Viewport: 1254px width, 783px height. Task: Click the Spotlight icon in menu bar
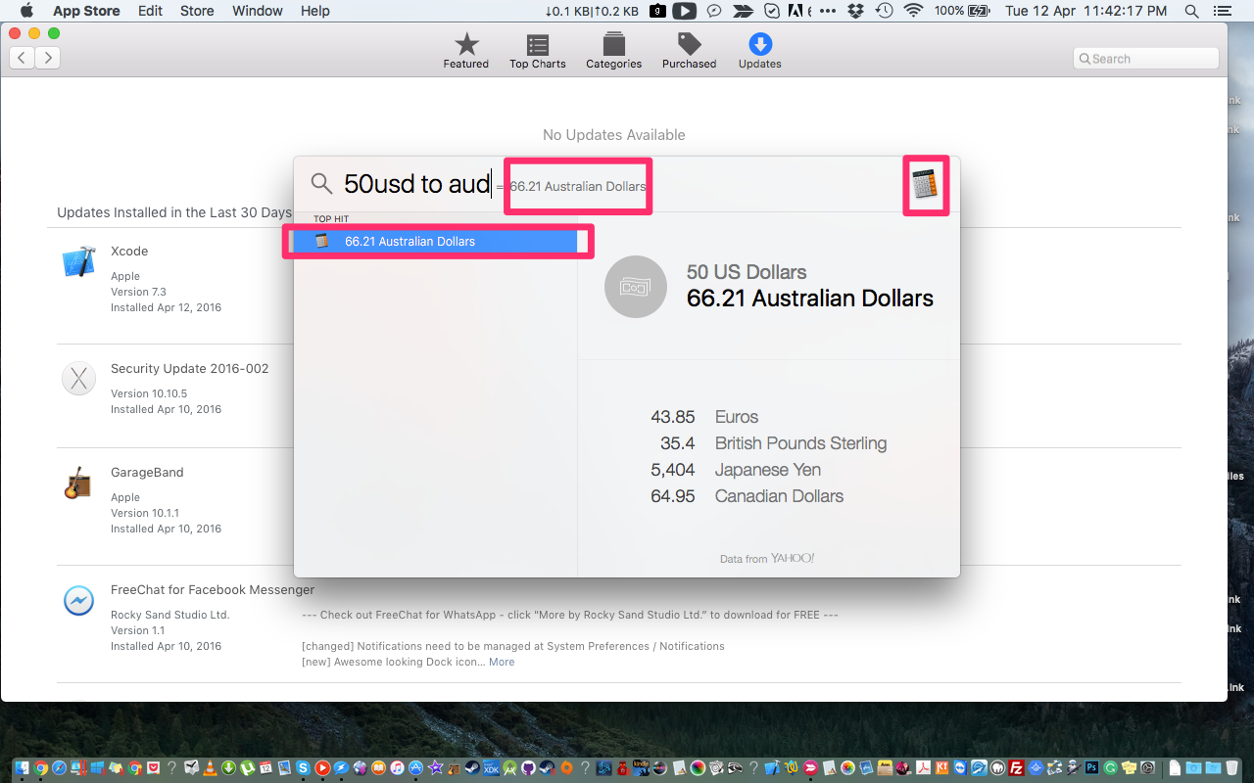[x=1190, y=11]
